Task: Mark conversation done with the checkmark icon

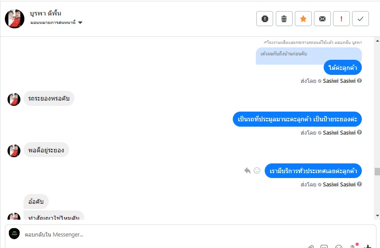Action: 360,19
